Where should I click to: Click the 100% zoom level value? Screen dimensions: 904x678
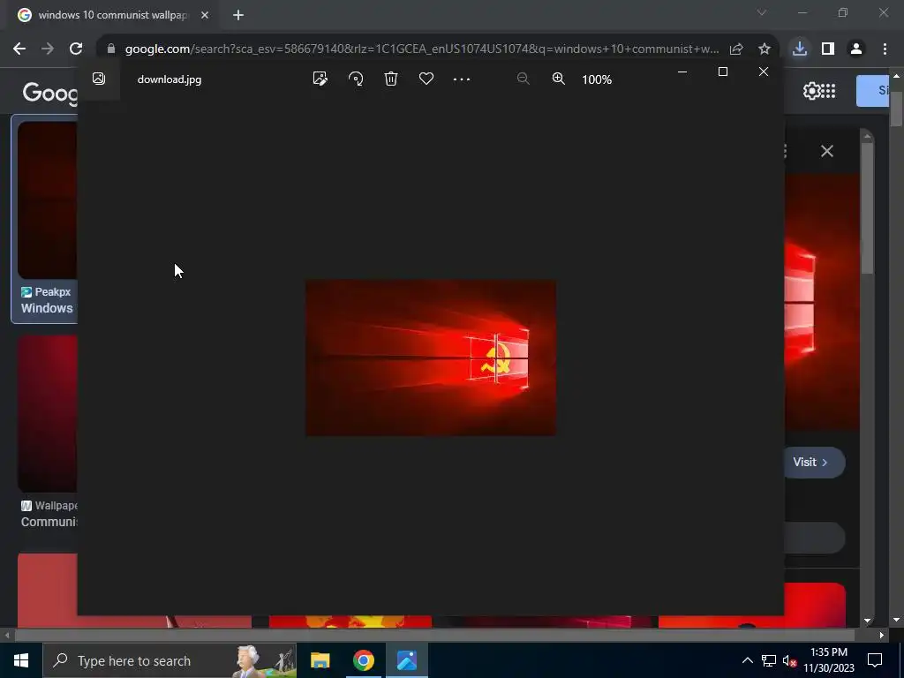pos(597,79)
